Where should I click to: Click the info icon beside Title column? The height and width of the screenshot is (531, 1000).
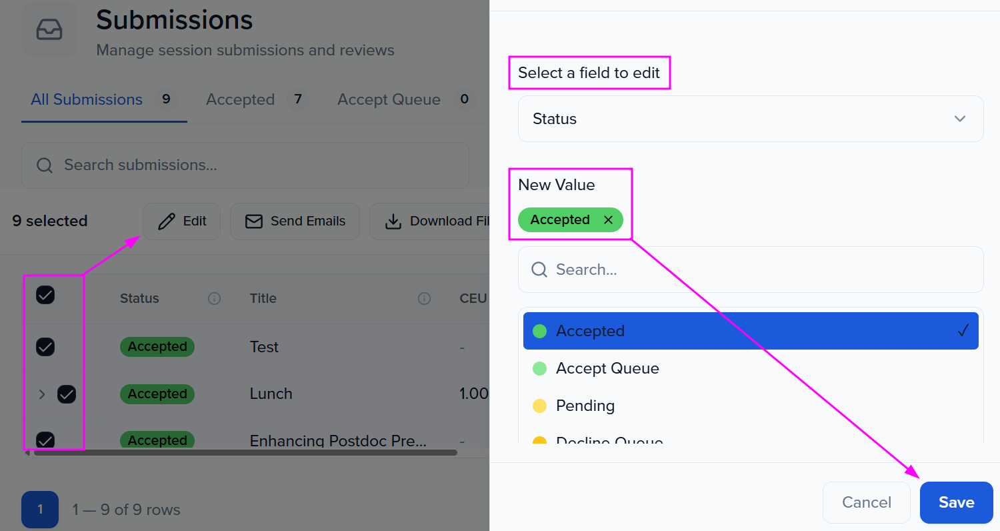[x=424, y=299]
